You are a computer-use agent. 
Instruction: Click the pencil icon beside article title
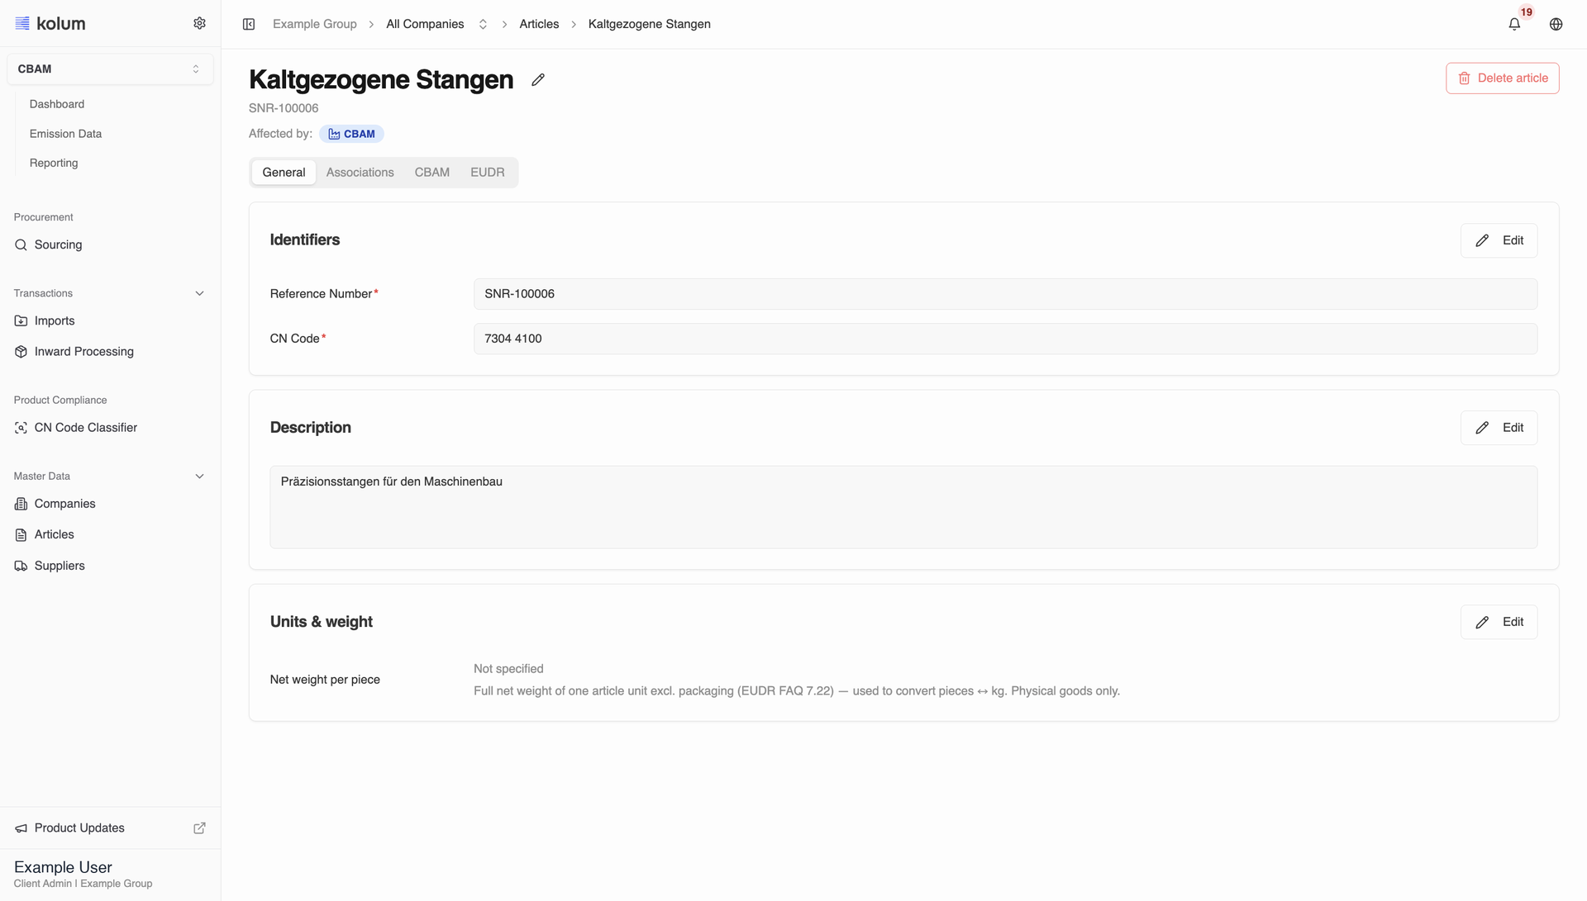pyautogui.click(x=538, y=79)
